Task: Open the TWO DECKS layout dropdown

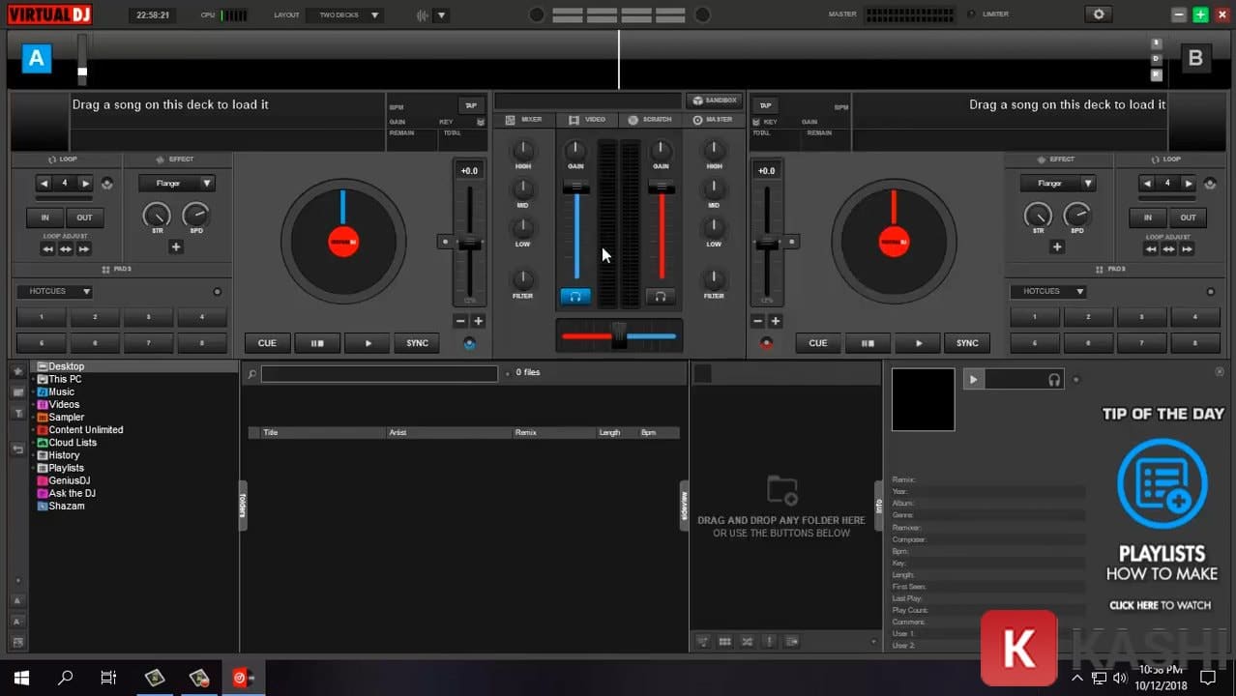Action: click(344, 14)
